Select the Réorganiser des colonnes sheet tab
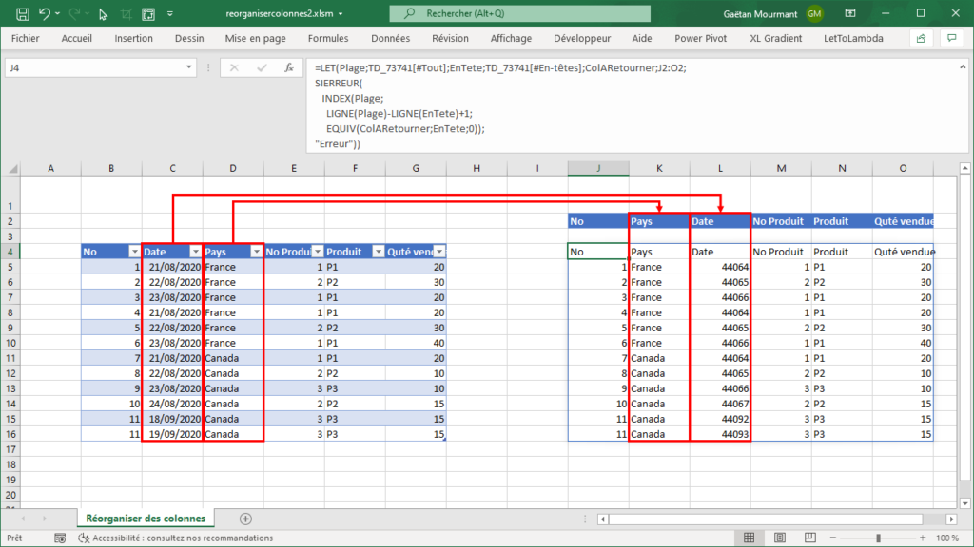This screenshot has height=547, width=974. (x=145, y=519)
